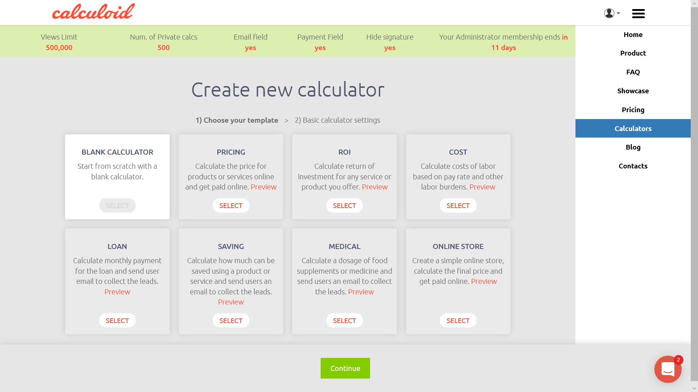698x392 pixels.
Task: Click the FAQ navigation tab
Action: tap(633, 71)
